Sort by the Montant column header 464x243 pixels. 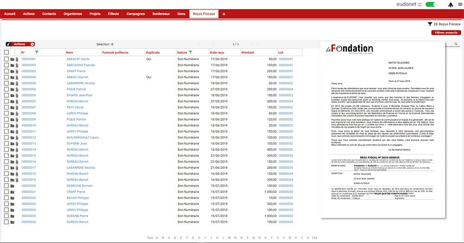click(248, 53)
